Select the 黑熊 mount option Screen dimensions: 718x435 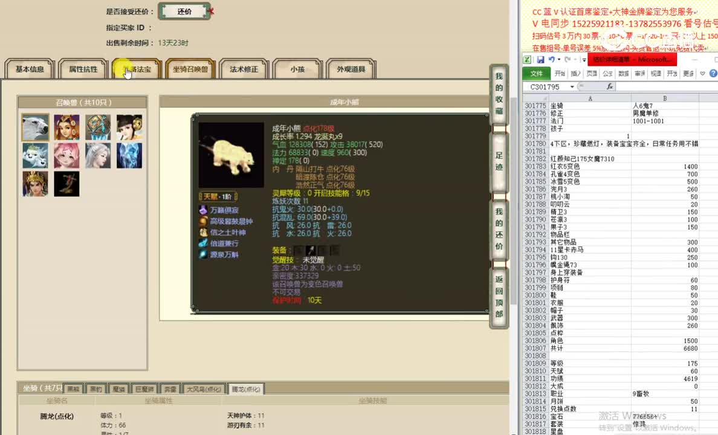point(75,388)
